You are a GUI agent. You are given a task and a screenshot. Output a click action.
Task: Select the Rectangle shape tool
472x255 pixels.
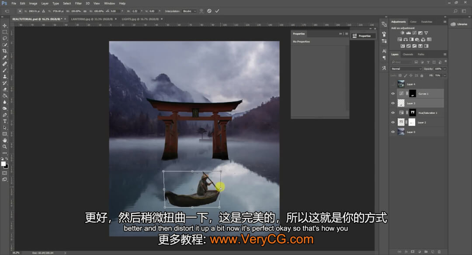click(4, 134)
